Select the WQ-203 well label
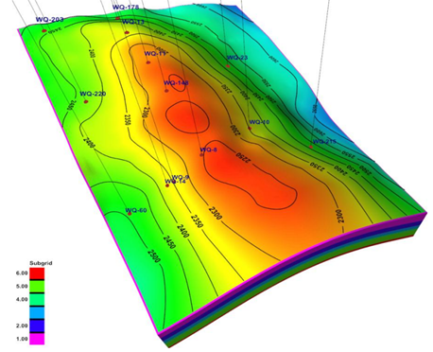Image resolution: width=433 pixels, height=352 pixels. coord(49,20)
